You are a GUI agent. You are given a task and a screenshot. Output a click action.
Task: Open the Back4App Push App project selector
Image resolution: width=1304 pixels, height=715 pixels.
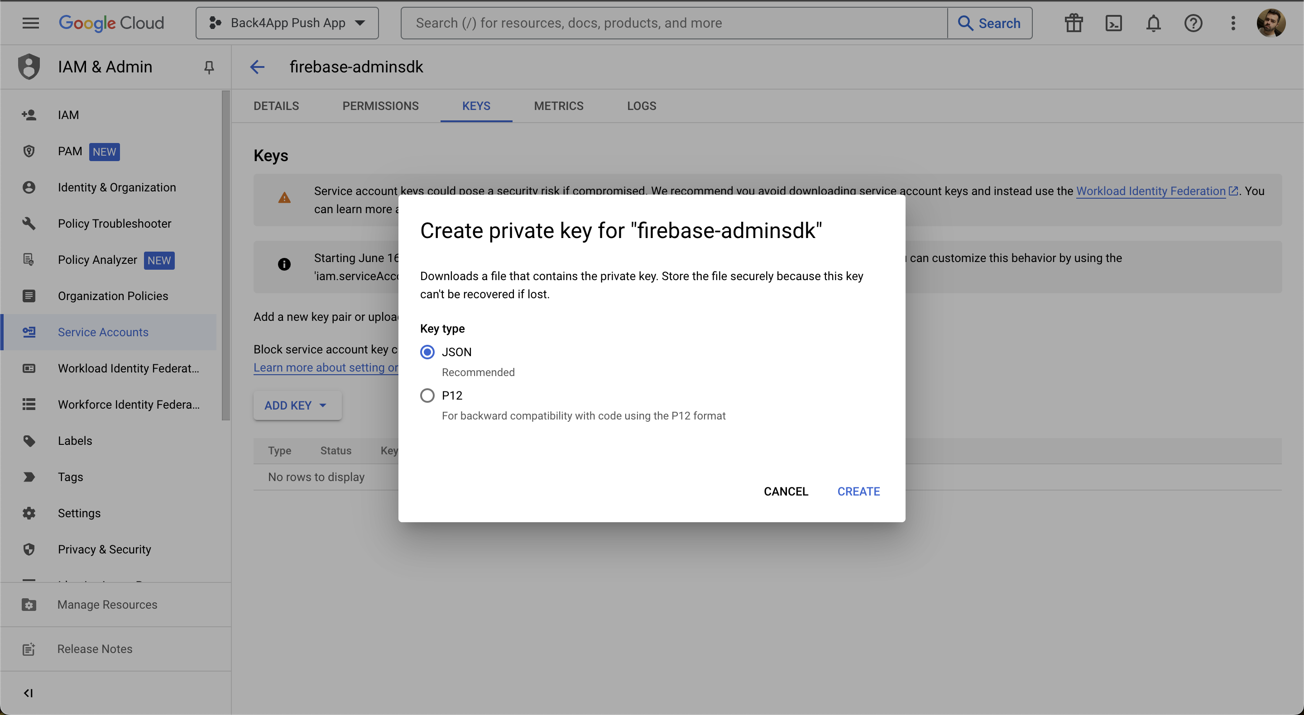287,23
